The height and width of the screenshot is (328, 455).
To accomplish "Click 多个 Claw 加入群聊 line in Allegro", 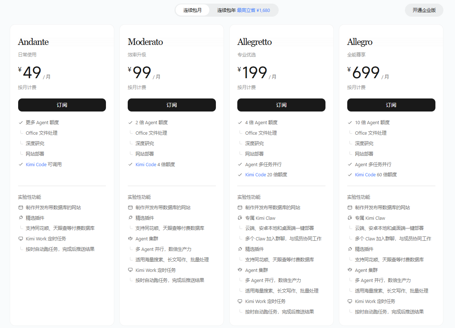I will 393,239.
